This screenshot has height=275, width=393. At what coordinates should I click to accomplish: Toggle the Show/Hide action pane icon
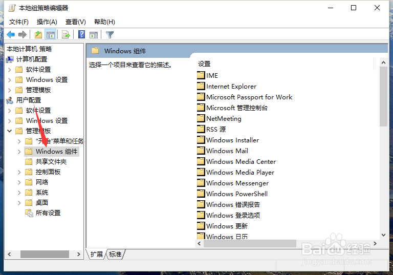(94, 35)
